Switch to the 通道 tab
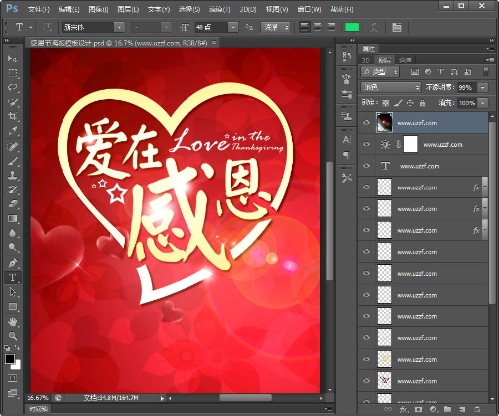The image size is (499, 416). 405,60
